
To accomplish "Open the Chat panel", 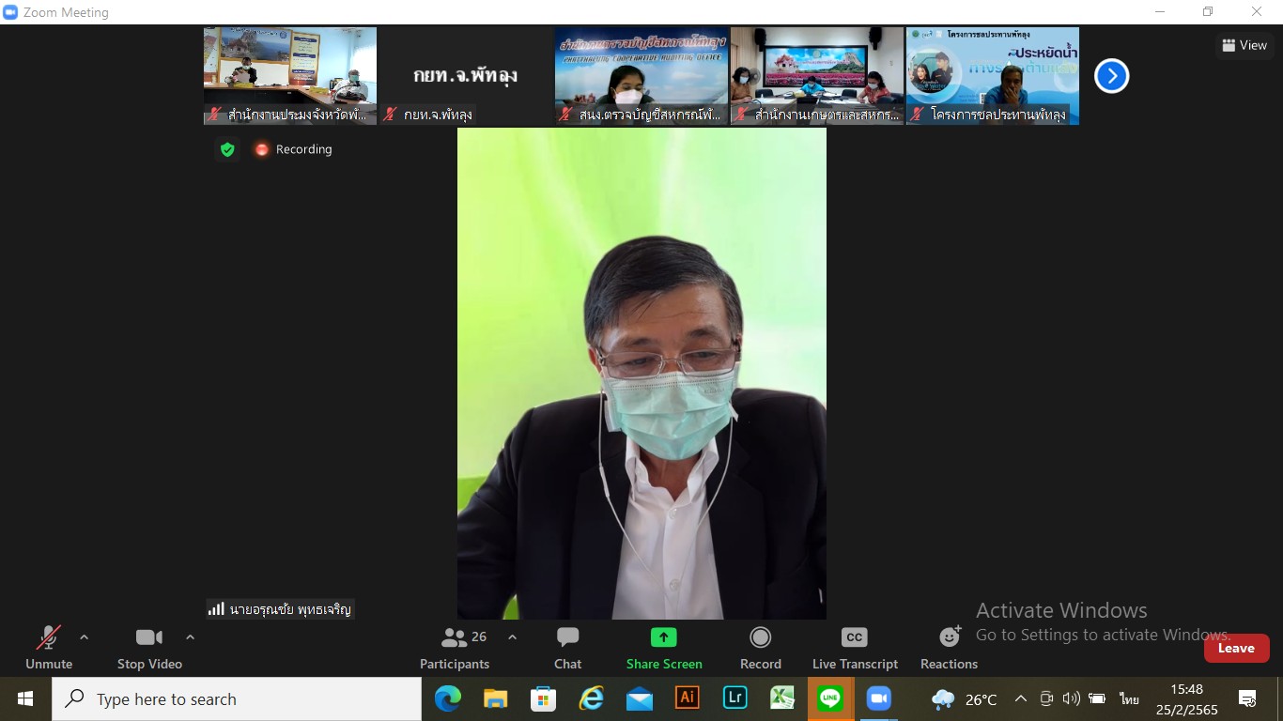I will point(567,648).
